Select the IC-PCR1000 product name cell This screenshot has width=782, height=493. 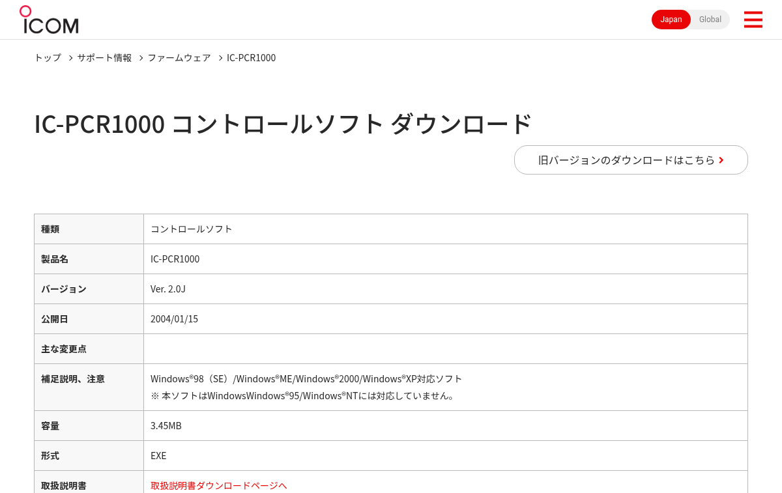coord(446,259)
